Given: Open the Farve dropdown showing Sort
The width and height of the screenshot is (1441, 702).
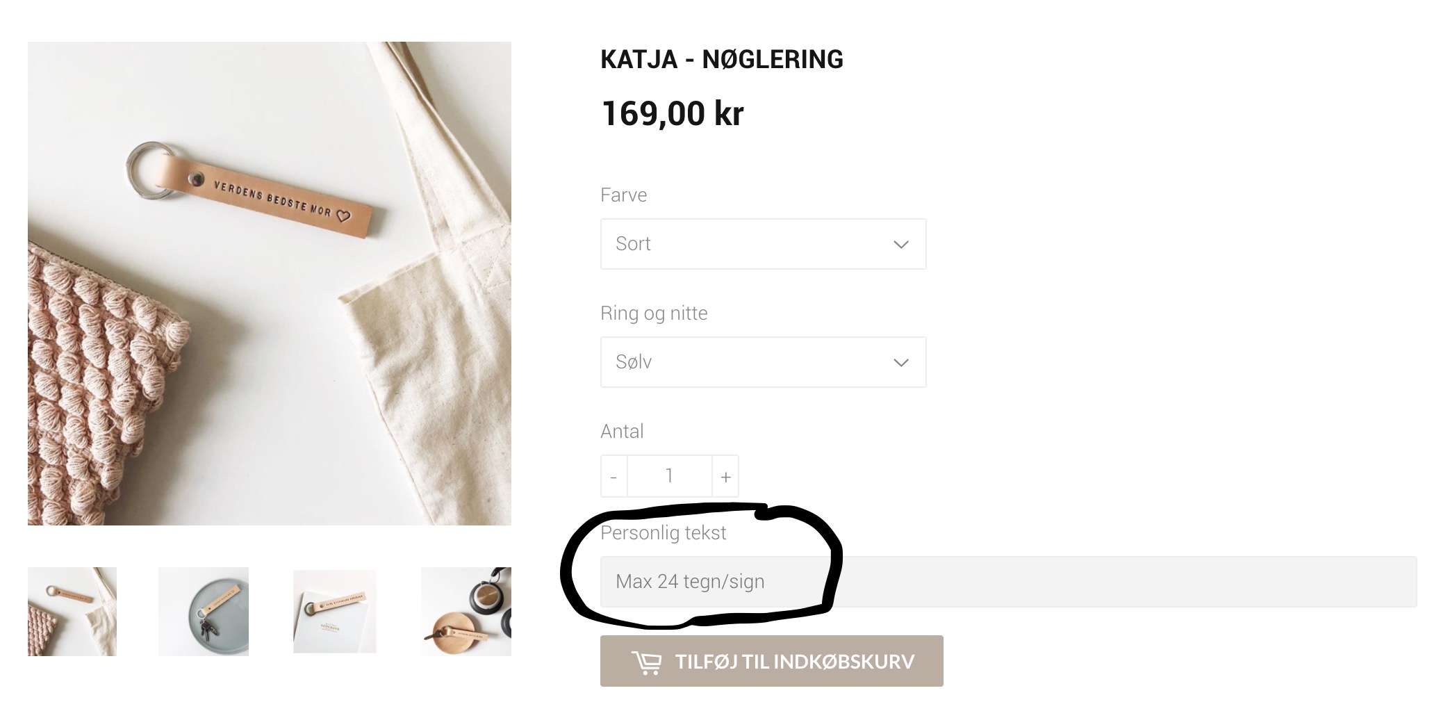Looking at the screenshot, I should tap(762, 244).
